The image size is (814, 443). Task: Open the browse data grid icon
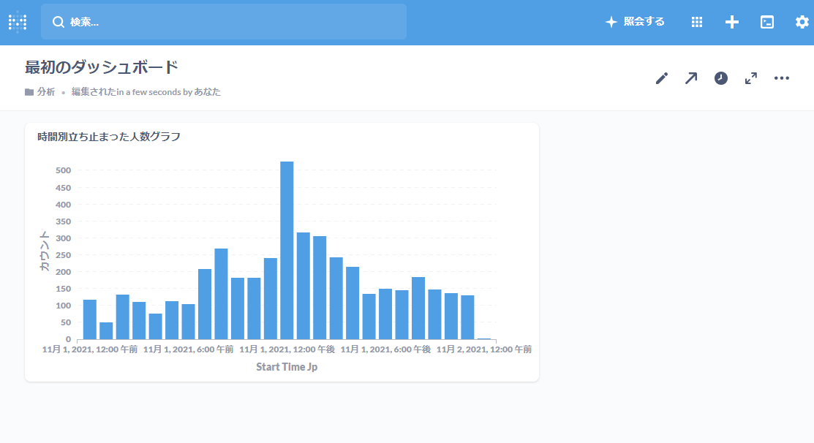point(697,22)
